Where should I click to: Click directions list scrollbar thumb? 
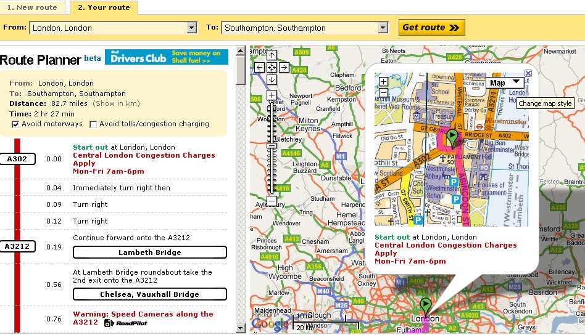(x=241, y=70)
